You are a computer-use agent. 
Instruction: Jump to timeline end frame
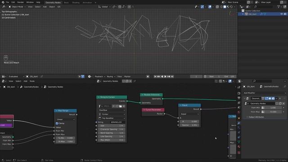coord(172,76)
